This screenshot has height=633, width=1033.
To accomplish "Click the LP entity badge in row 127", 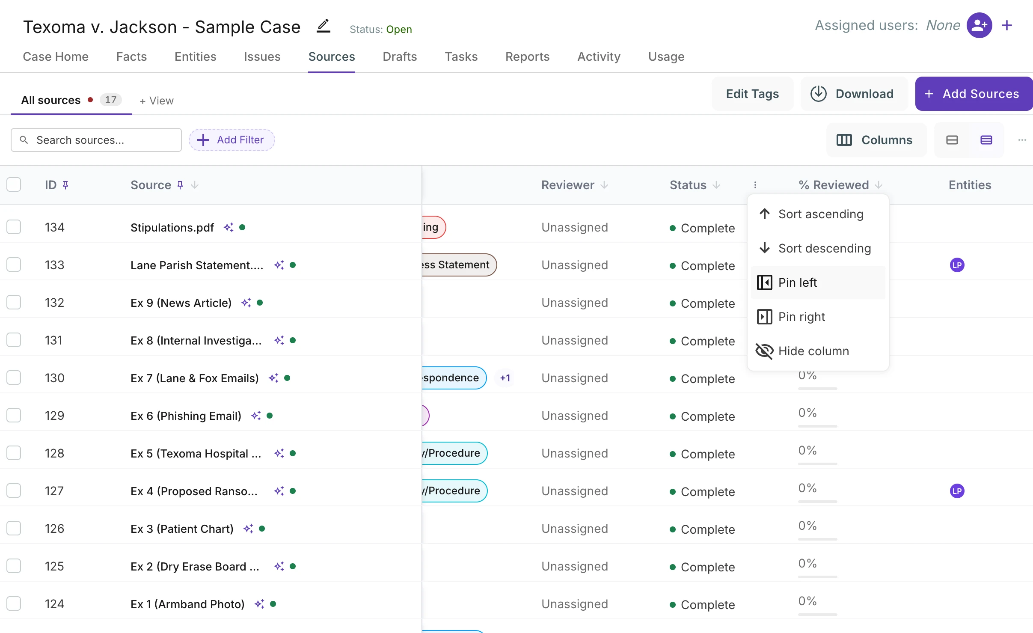I will coord(957,491).
